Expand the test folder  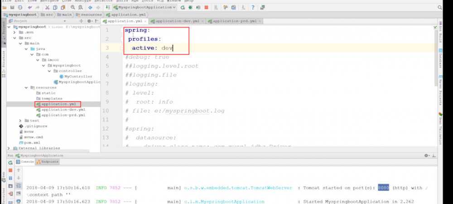[20, 121]
